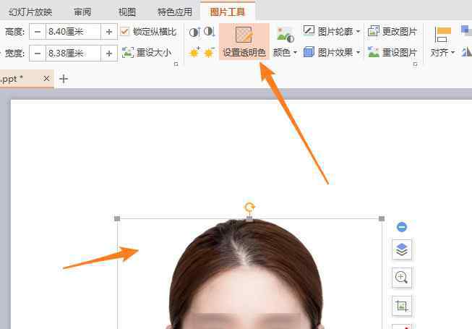Switch to the 审阅 tab
The image size is (472, 329).
click(x=82, y=12)
